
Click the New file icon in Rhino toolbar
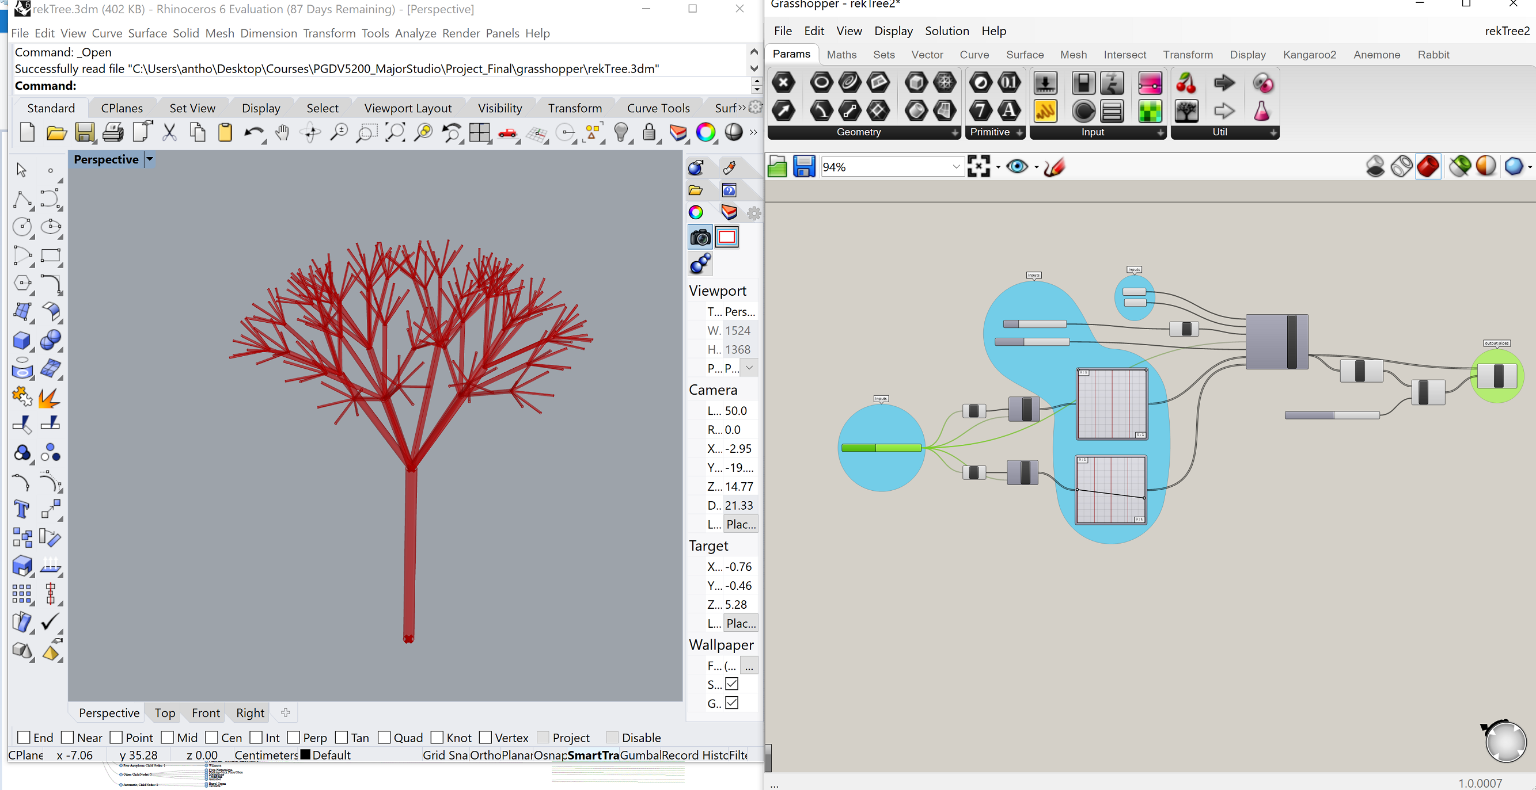(x=27, y=132)
